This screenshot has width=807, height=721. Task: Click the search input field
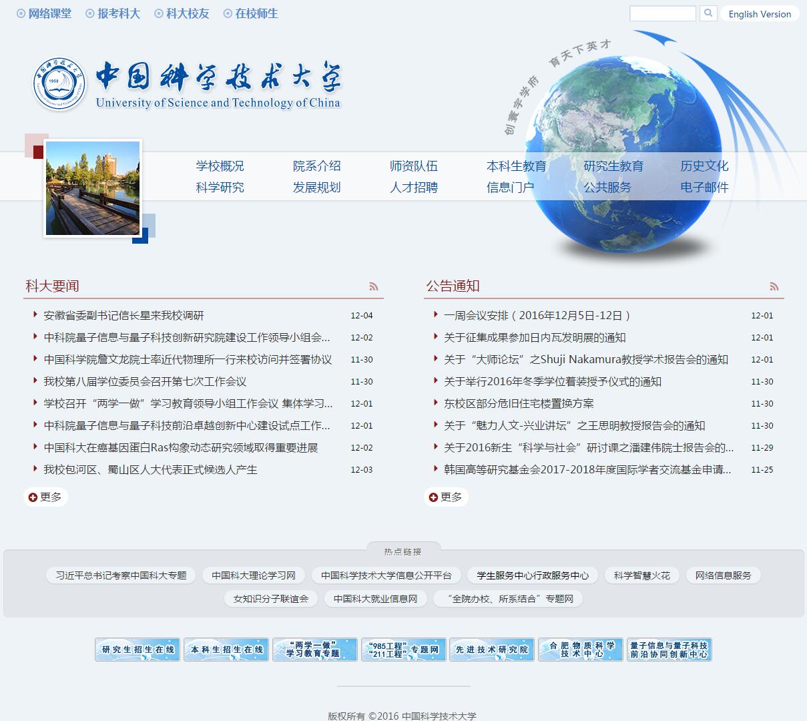[663, 13]
